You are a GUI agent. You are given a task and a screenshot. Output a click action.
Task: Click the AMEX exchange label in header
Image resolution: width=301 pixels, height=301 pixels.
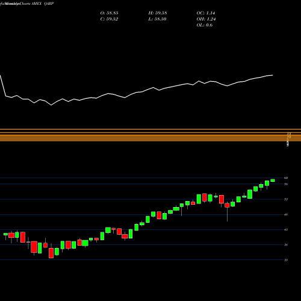pos(36,4)
